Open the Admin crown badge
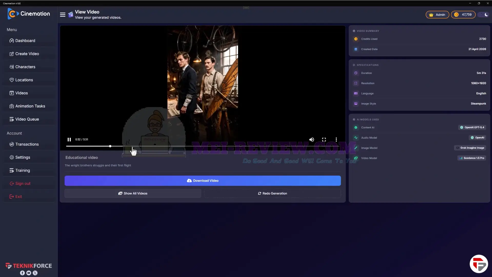The image size is (492, 277). tap(437, 15)
